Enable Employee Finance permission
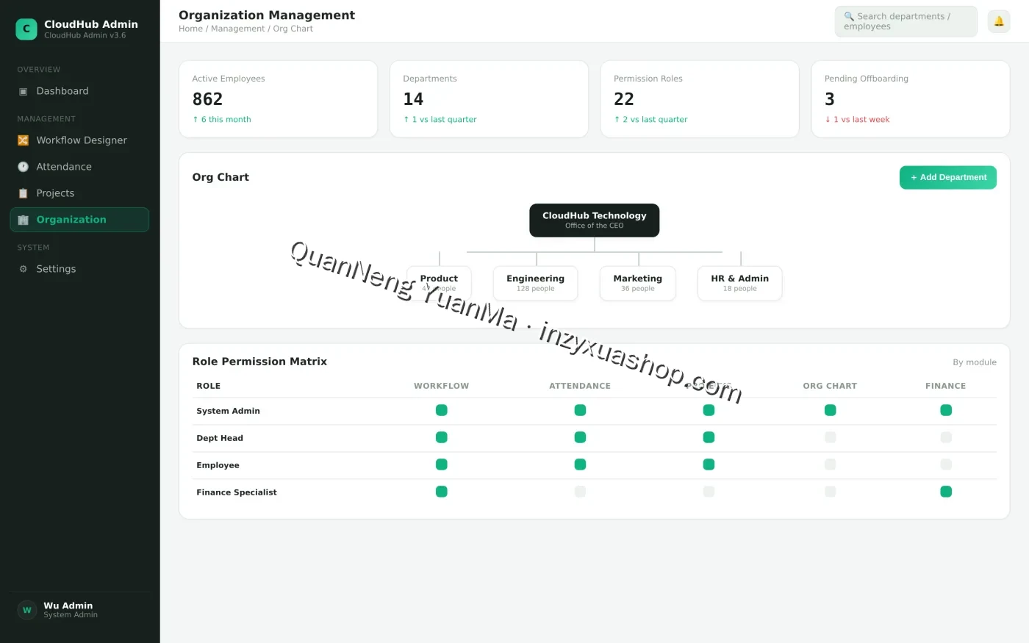This screenshot has width=1029, height=643. 946,464
